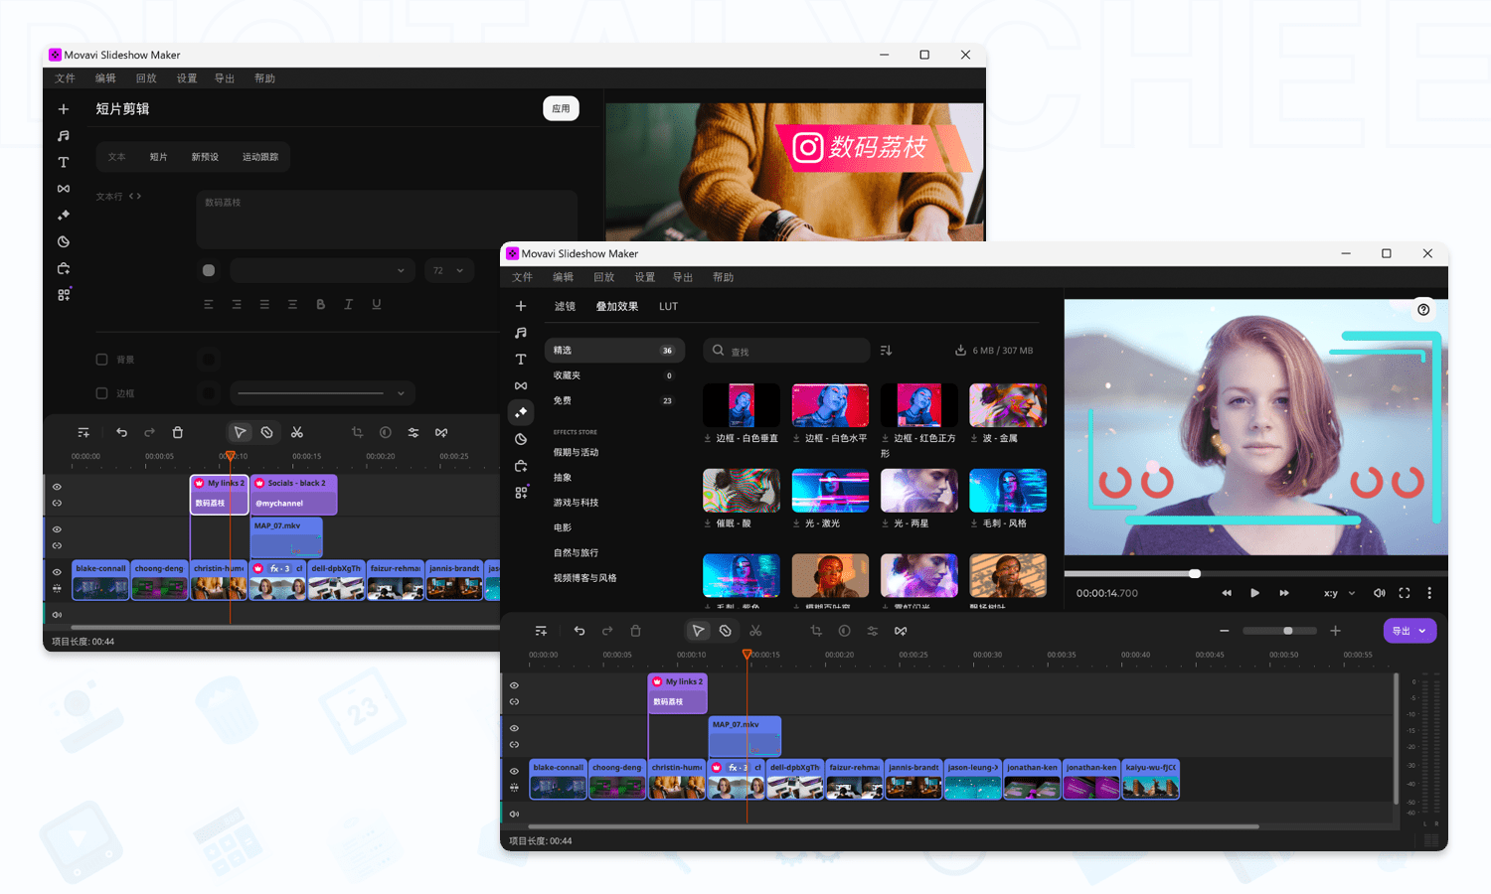Select the Text tool in the left sidebar
This screenshot has height=894, width=1491.
521,359
